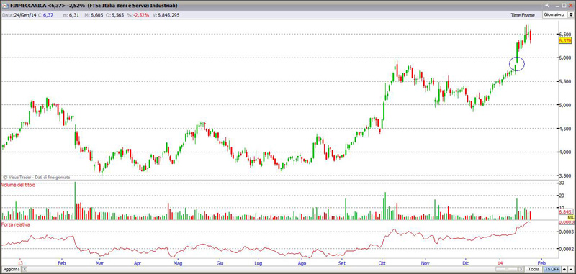The width and height of the screenshot is (576, 274).
Task: Click the 20 label on volume axis
Action: (x=562, y=196)
